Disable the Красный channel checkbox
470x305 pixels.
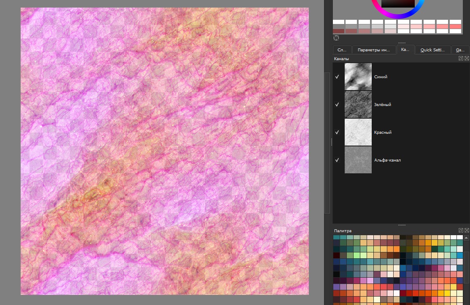337,132
